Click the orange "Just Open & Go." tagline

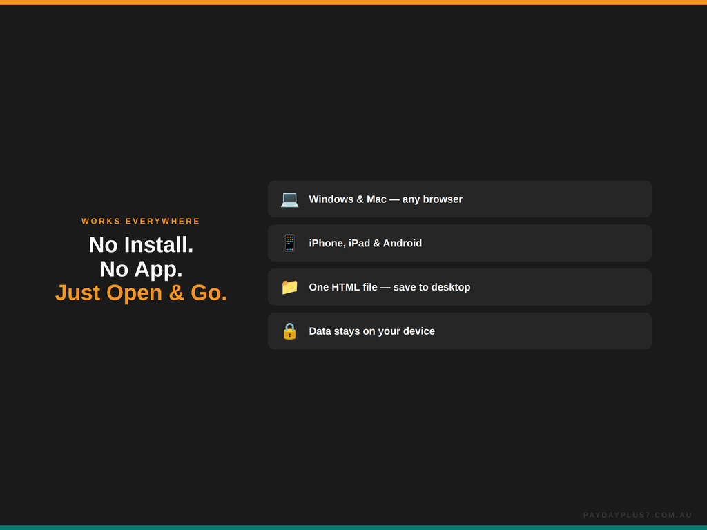[140, 293]
